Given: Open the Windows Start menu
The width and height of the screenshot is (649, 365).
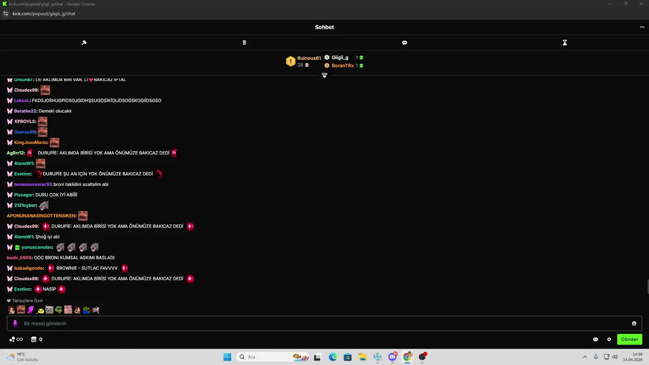Looking at the screenshot, I should [227, 357].
